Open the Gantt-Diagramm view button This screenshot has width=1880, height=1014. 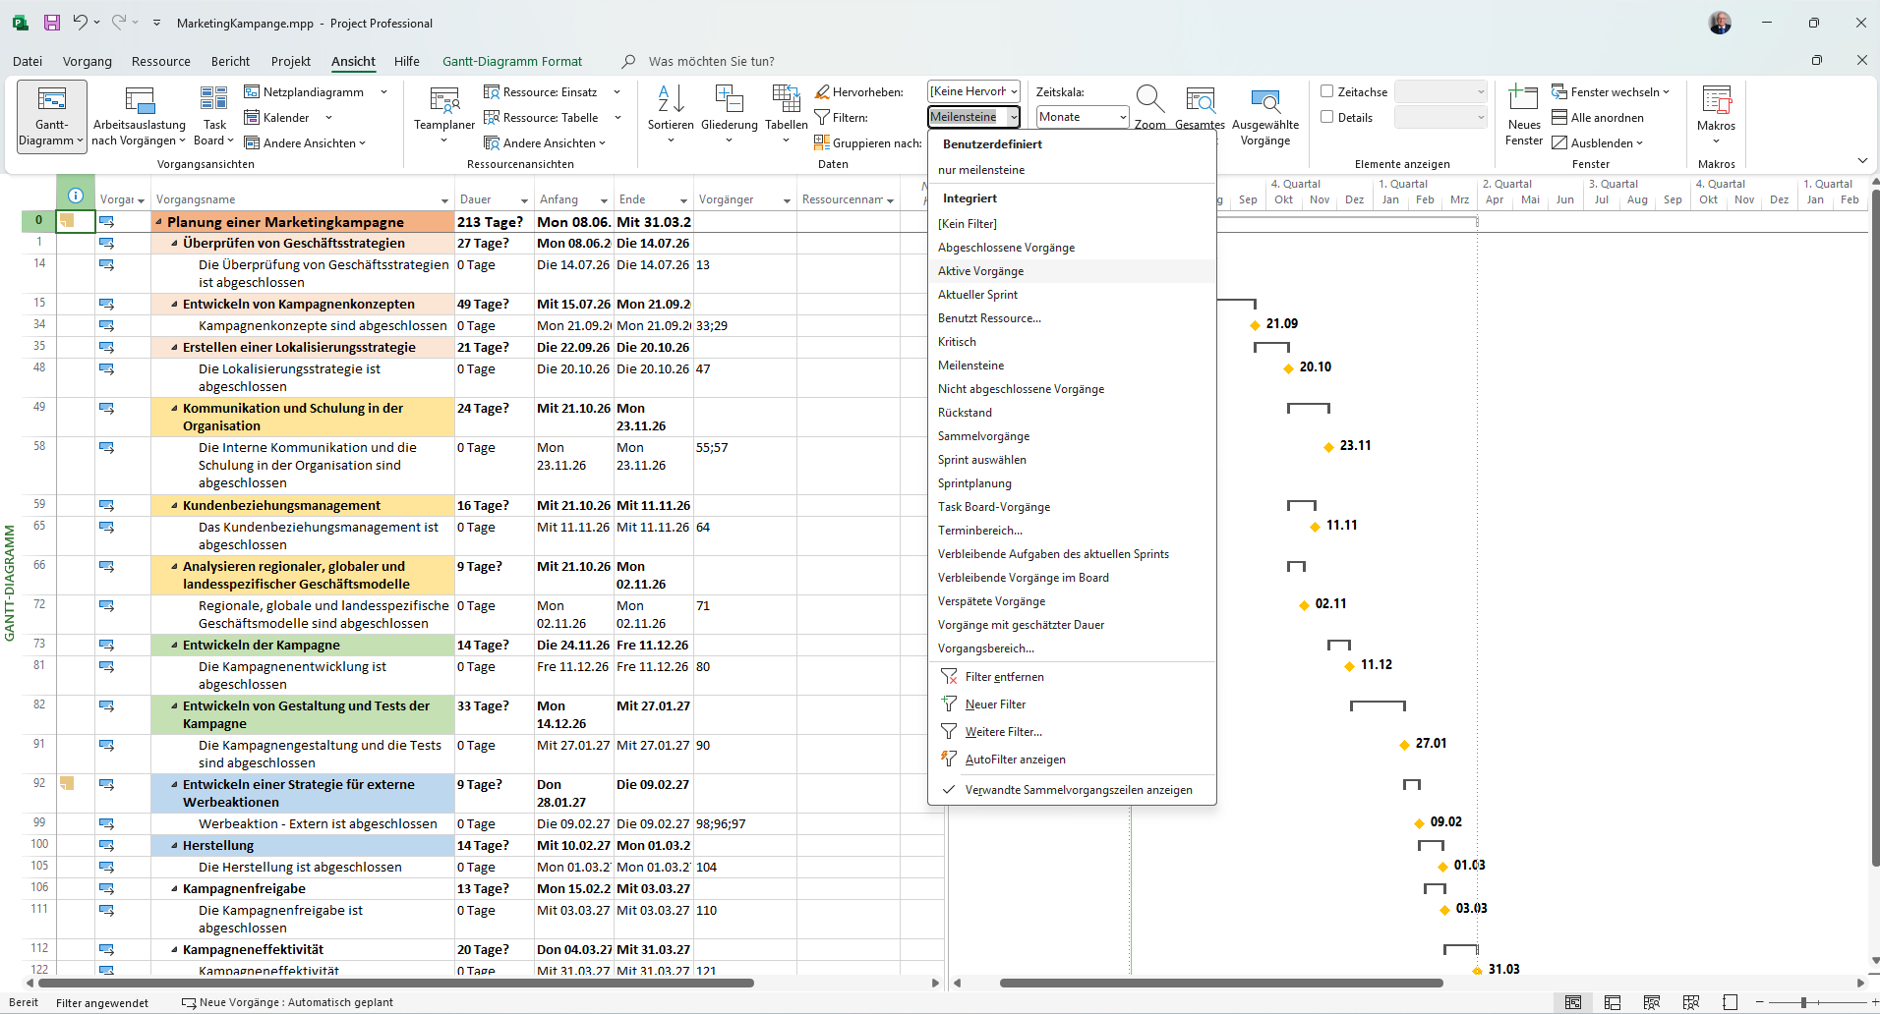click(52, 116)
